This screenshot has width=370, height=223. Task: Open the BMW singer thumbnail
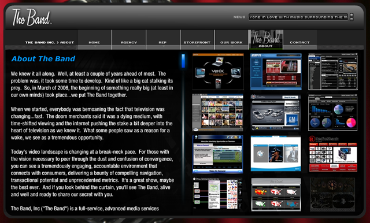pos(276,154)
